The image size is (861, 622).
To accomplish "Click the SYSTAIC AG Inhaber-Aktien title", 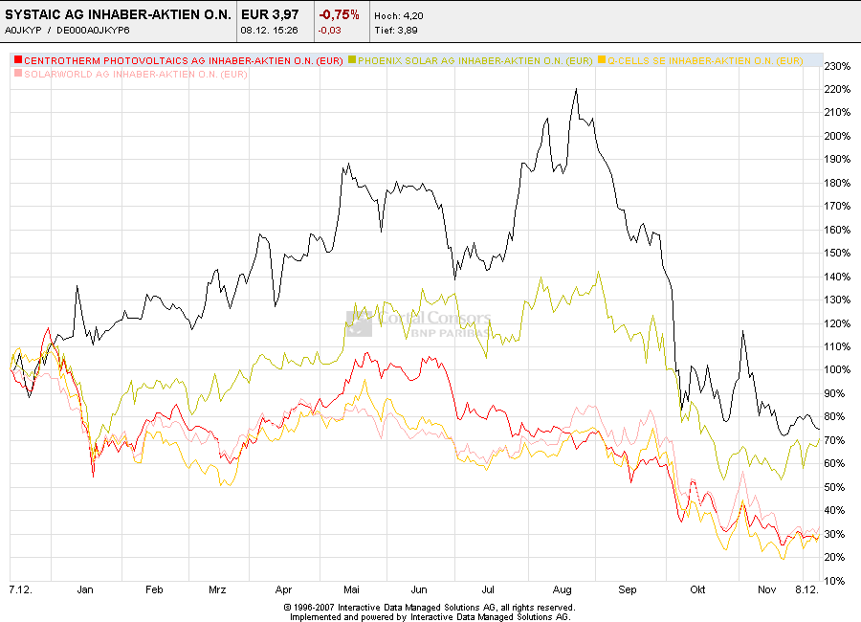I will tap(119, 14).
